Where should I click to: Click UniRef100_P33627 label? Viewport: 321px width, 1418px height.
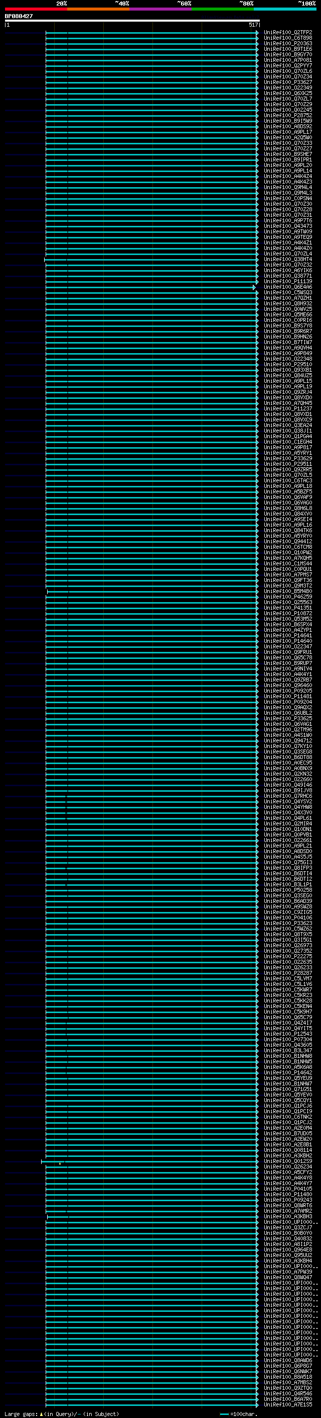click(x=287, y=82)
